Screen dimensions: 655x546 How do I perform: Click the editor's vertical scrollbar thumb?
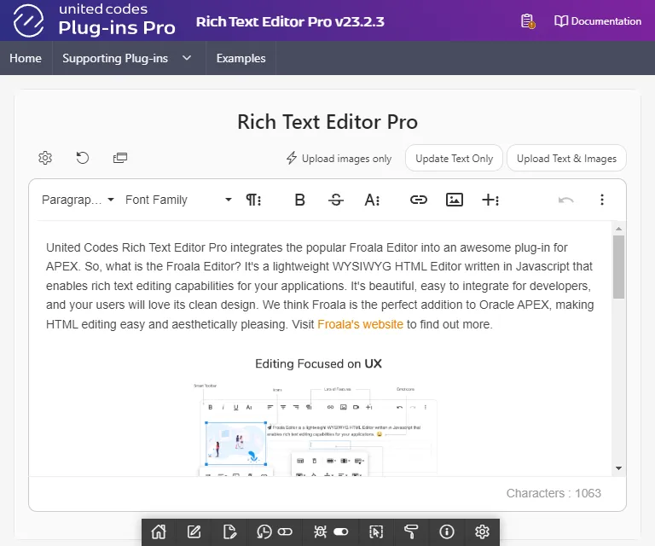pos(618,266)
